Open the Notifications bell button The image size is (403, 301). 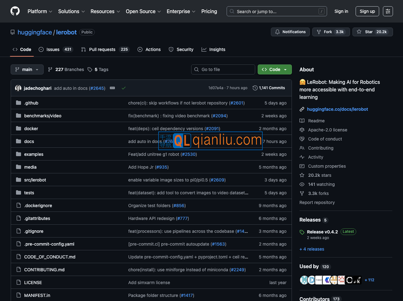tap(290, 32)
